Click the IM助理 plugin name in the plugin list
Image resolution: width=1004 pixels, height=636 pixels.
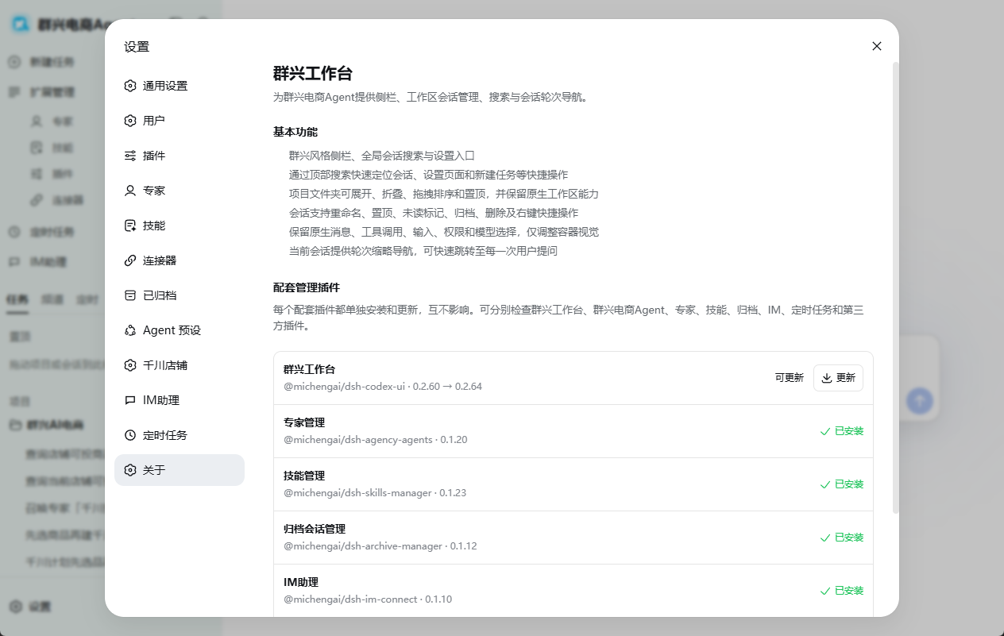point(301,582)
